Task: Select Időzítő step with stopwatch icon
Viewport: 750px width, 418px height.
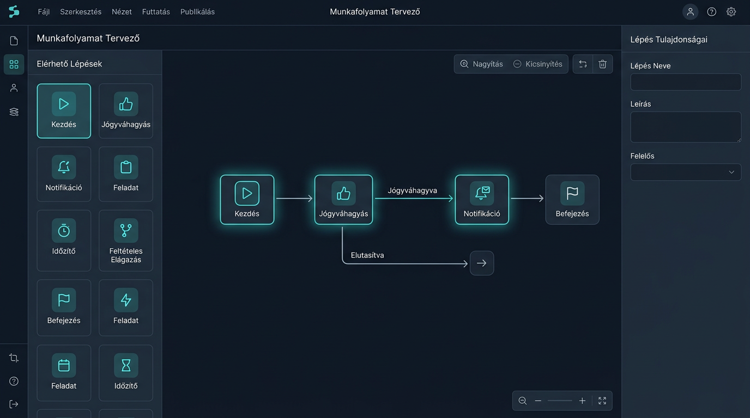Action: pos(64,241)
